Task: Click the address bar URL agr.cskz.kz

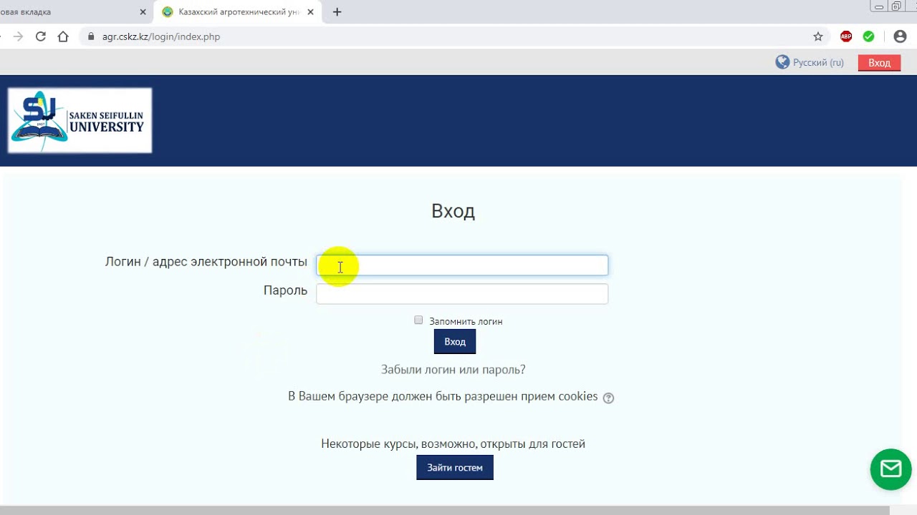Action: (x=161, y=36)
